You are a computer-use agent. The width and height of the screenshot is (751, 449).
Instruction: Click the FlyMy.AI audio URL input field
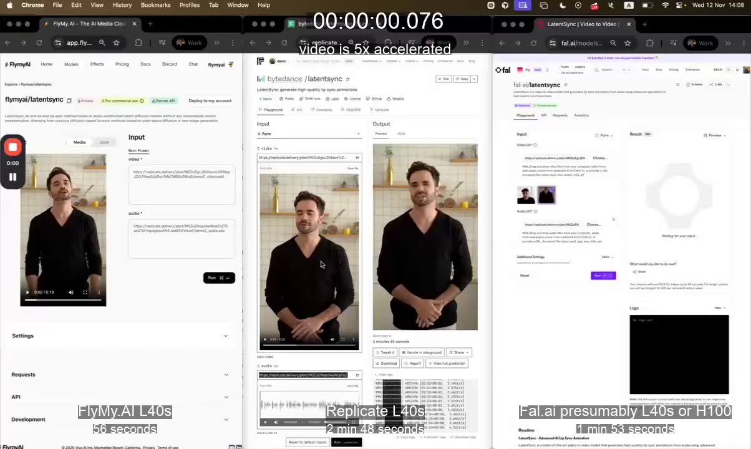coord(182,238)
